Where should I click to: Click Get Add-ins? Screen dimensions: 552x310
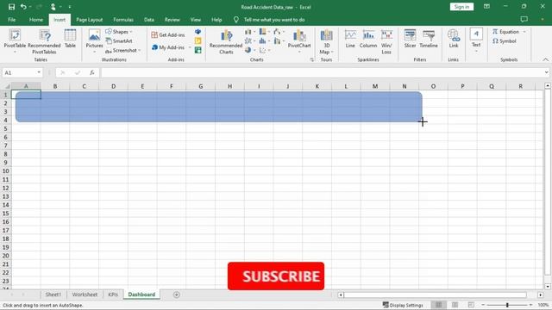point(168,34)
